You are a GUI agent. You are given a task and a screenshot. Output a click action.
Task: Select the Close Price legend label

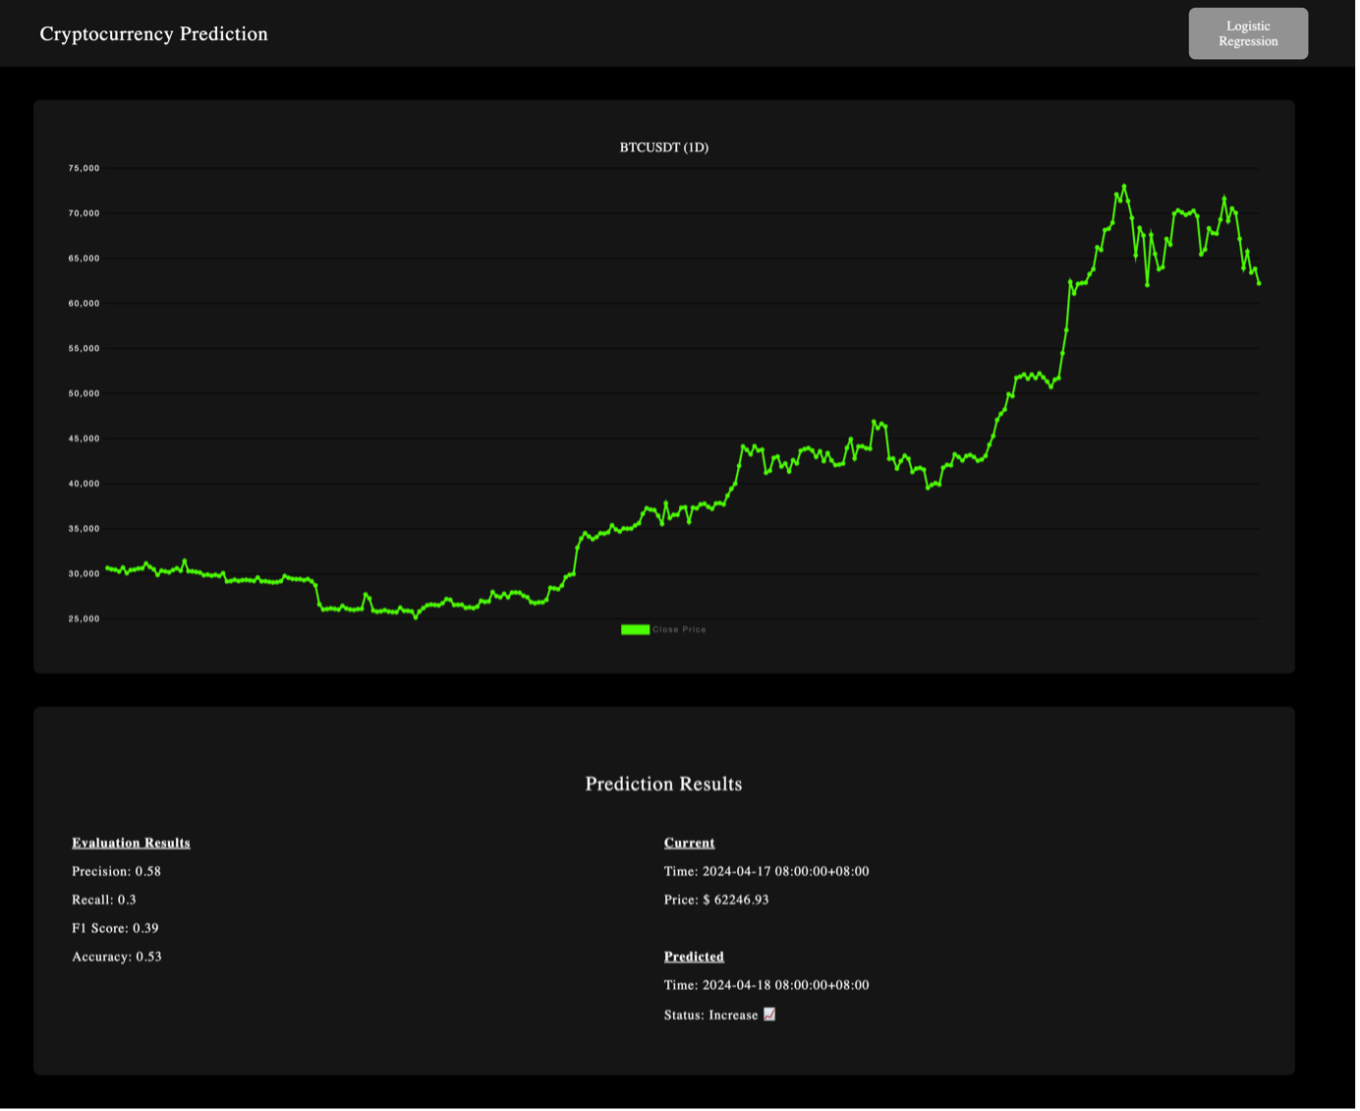pyautogui.click(x=681, y=631)
